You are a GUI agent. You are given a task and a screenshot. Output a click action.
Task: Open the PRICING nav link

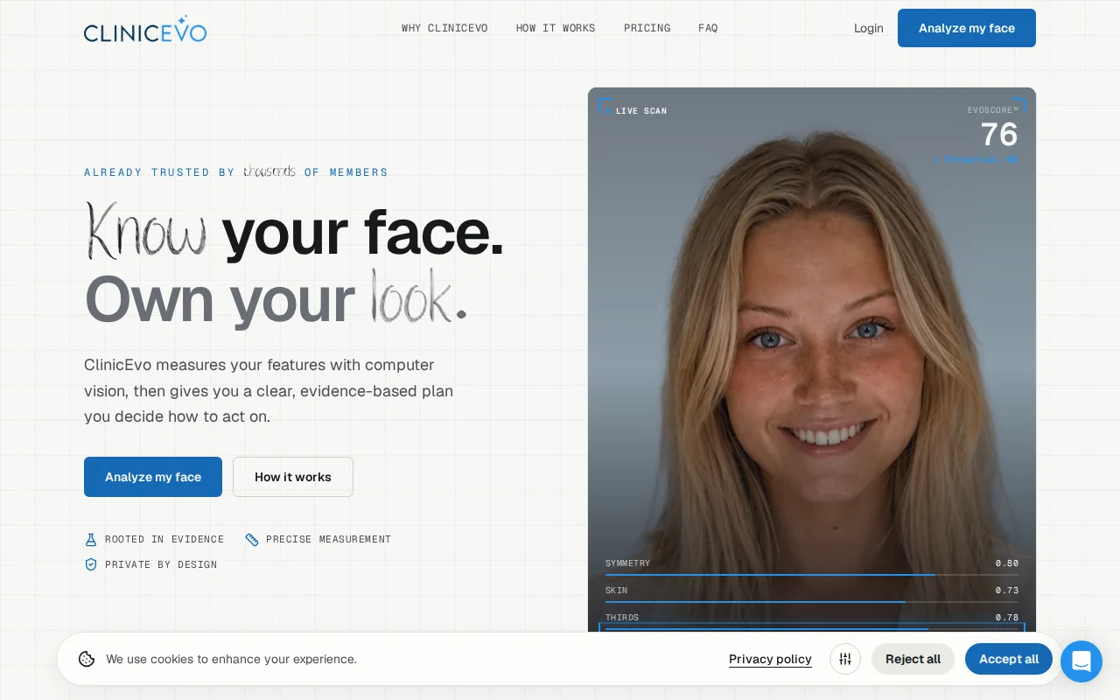click(647, 28)
